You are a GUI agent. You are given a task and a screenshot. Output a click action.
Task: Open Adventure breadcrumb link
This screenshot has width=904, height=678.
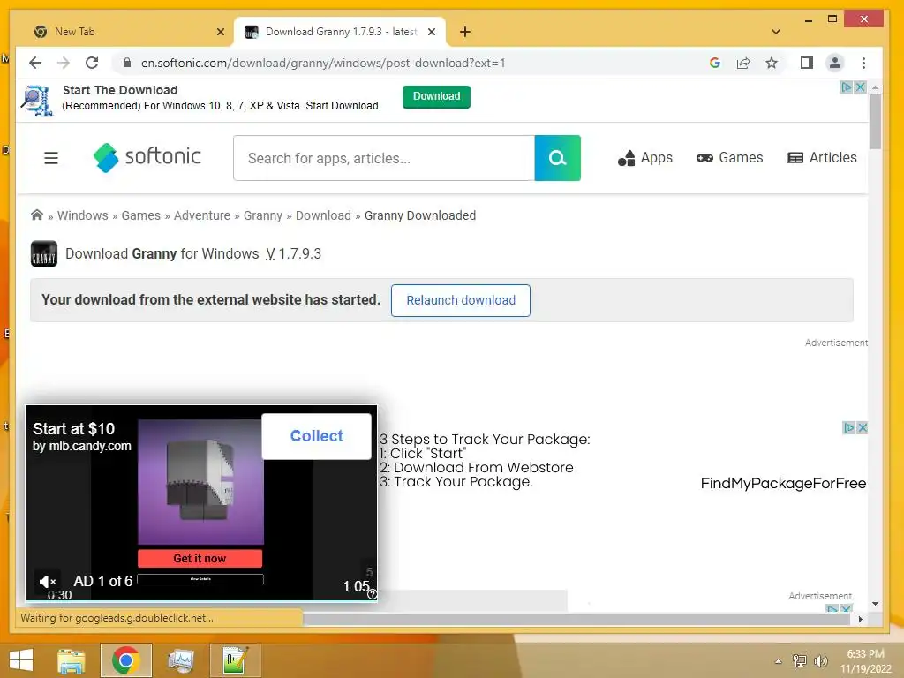click(202, 215)
